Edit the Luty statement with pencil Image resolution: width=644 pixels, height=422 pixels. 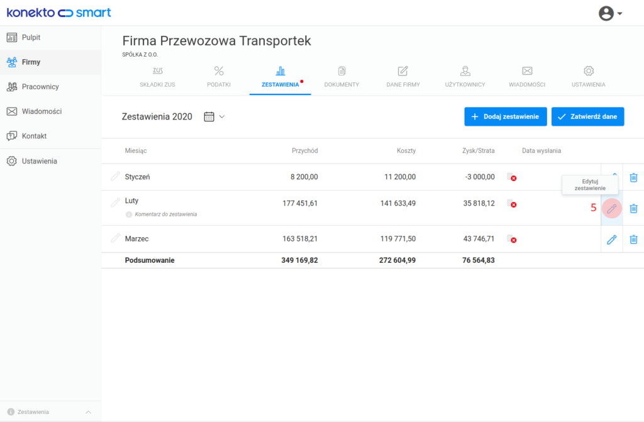point(611,208)
